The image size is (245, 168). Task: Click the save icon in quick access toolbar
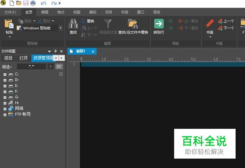(x=26, y=3)
